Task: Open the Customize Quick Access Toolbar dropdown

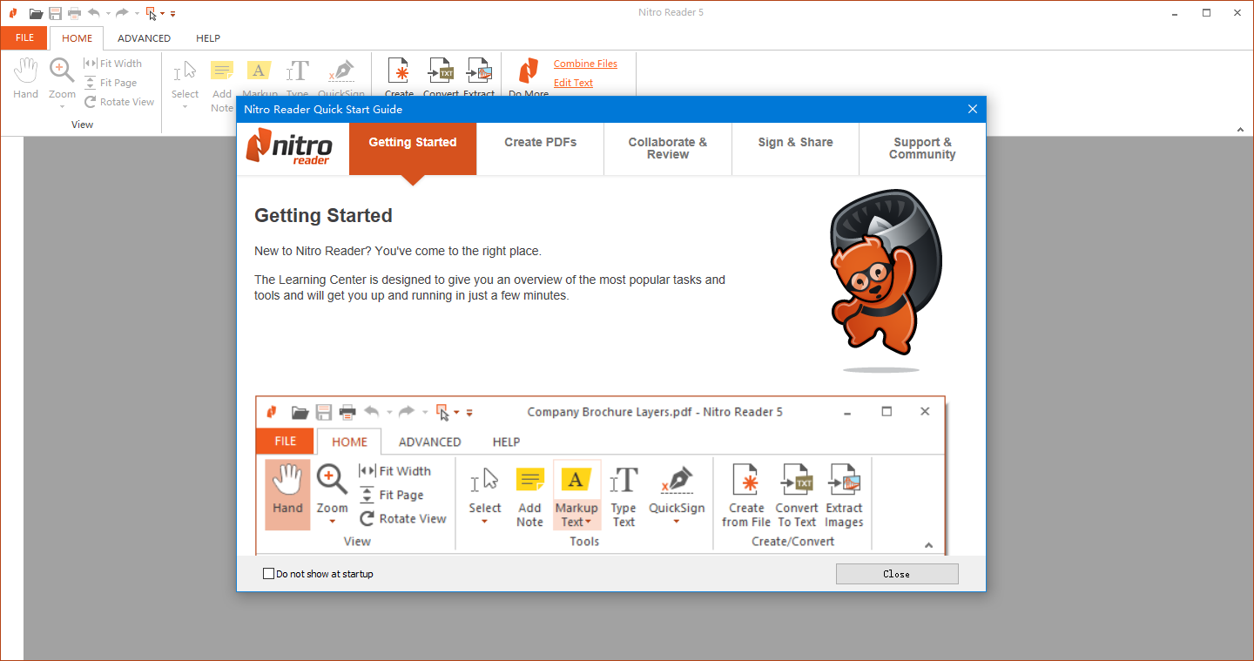Action: click(x=172, y=14)
